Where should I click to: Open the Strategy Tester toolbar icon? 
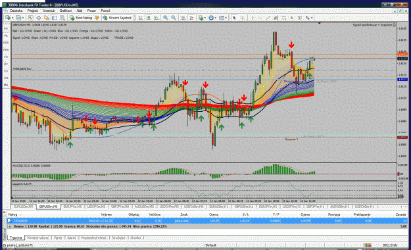pos(62,18)
